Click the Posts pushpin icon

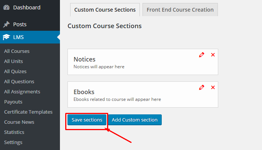coord(6,24)
